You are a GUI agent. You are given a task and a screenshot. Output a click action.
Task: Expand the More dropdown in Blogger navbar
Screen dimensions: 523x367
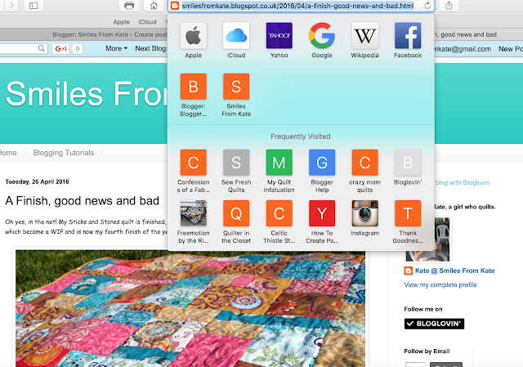[x=116, y=48]
